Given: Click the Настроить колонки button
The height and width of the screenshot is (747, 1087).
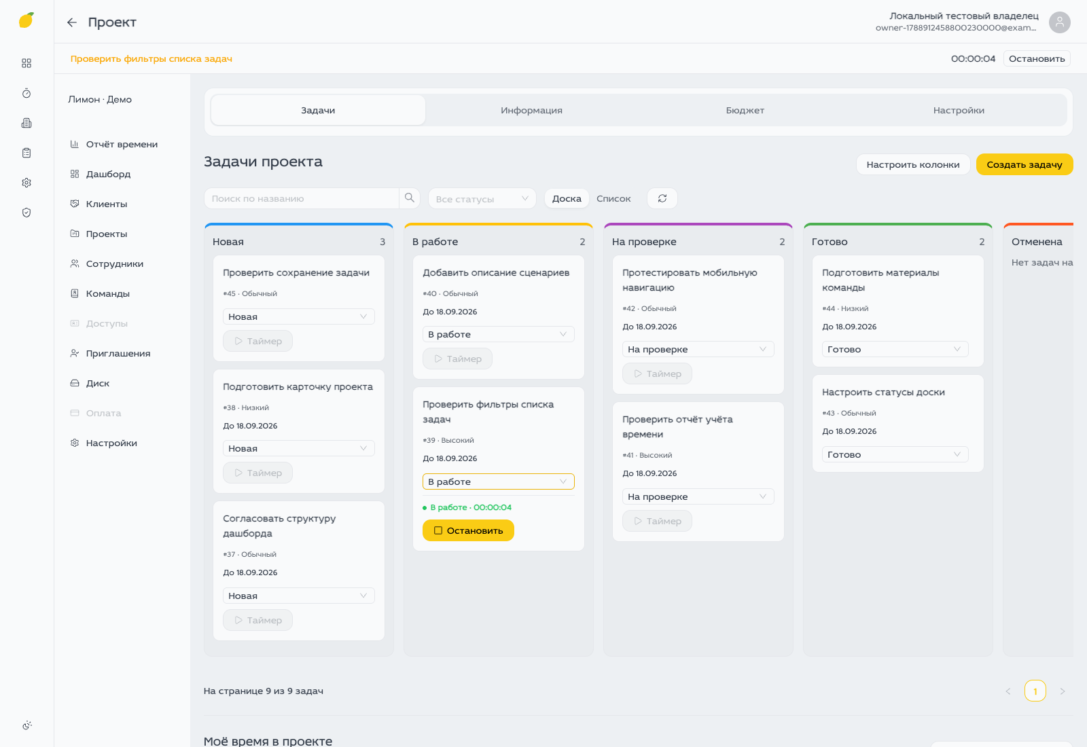Looking at the screenshot, I should point(913,164).
